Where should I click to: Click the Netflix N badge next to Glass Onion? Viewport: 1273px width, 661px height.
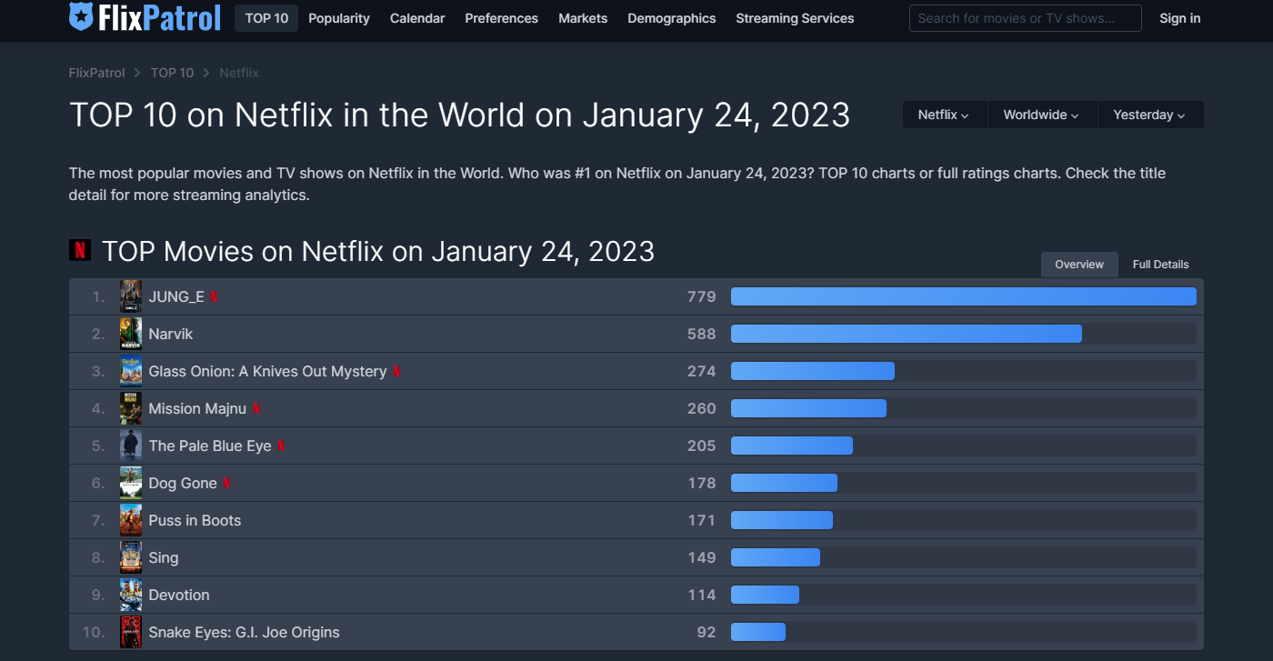(x=396, y=372)
